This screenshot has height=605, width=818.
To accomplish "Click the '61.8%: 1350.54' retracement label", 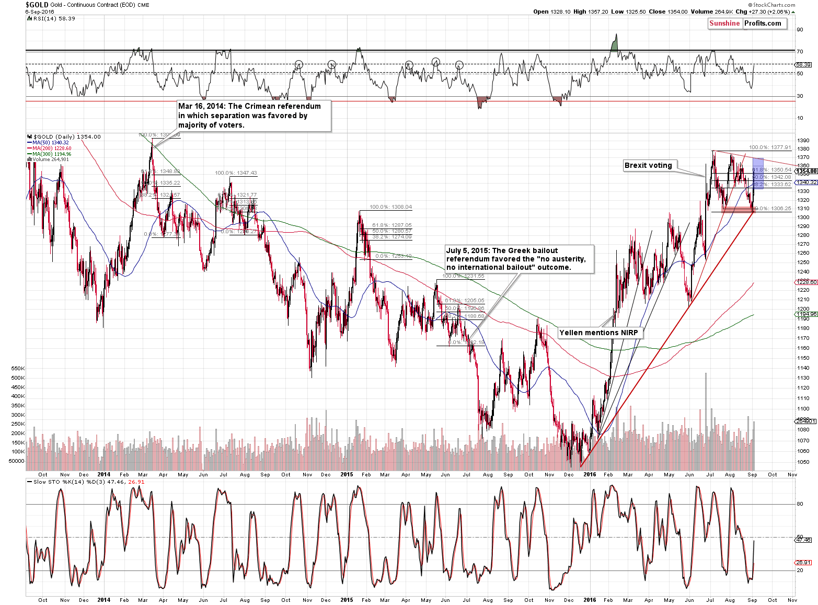I will (x=771, y=170).
